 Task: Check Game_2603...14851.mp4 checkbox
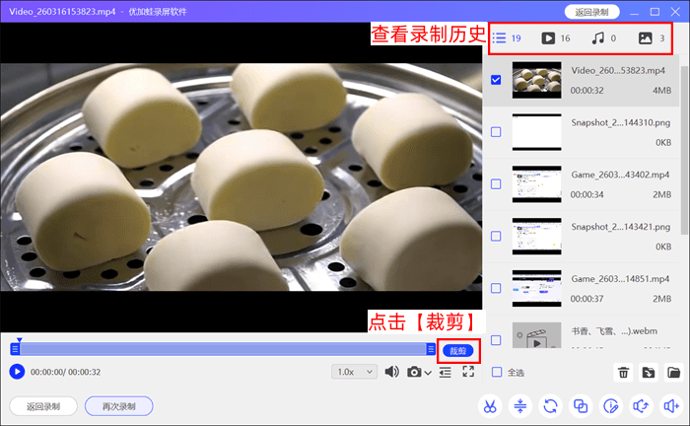point(496,288)
